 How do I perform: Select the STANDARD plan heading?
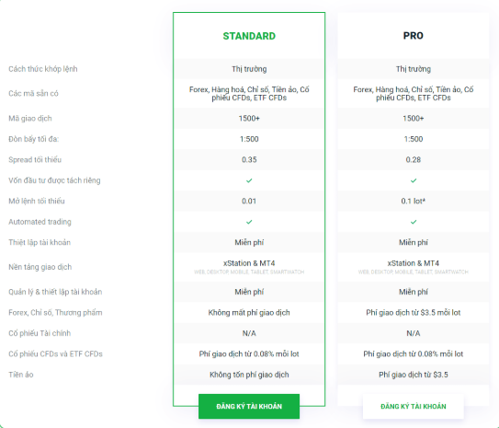click(x=249, y=36)
